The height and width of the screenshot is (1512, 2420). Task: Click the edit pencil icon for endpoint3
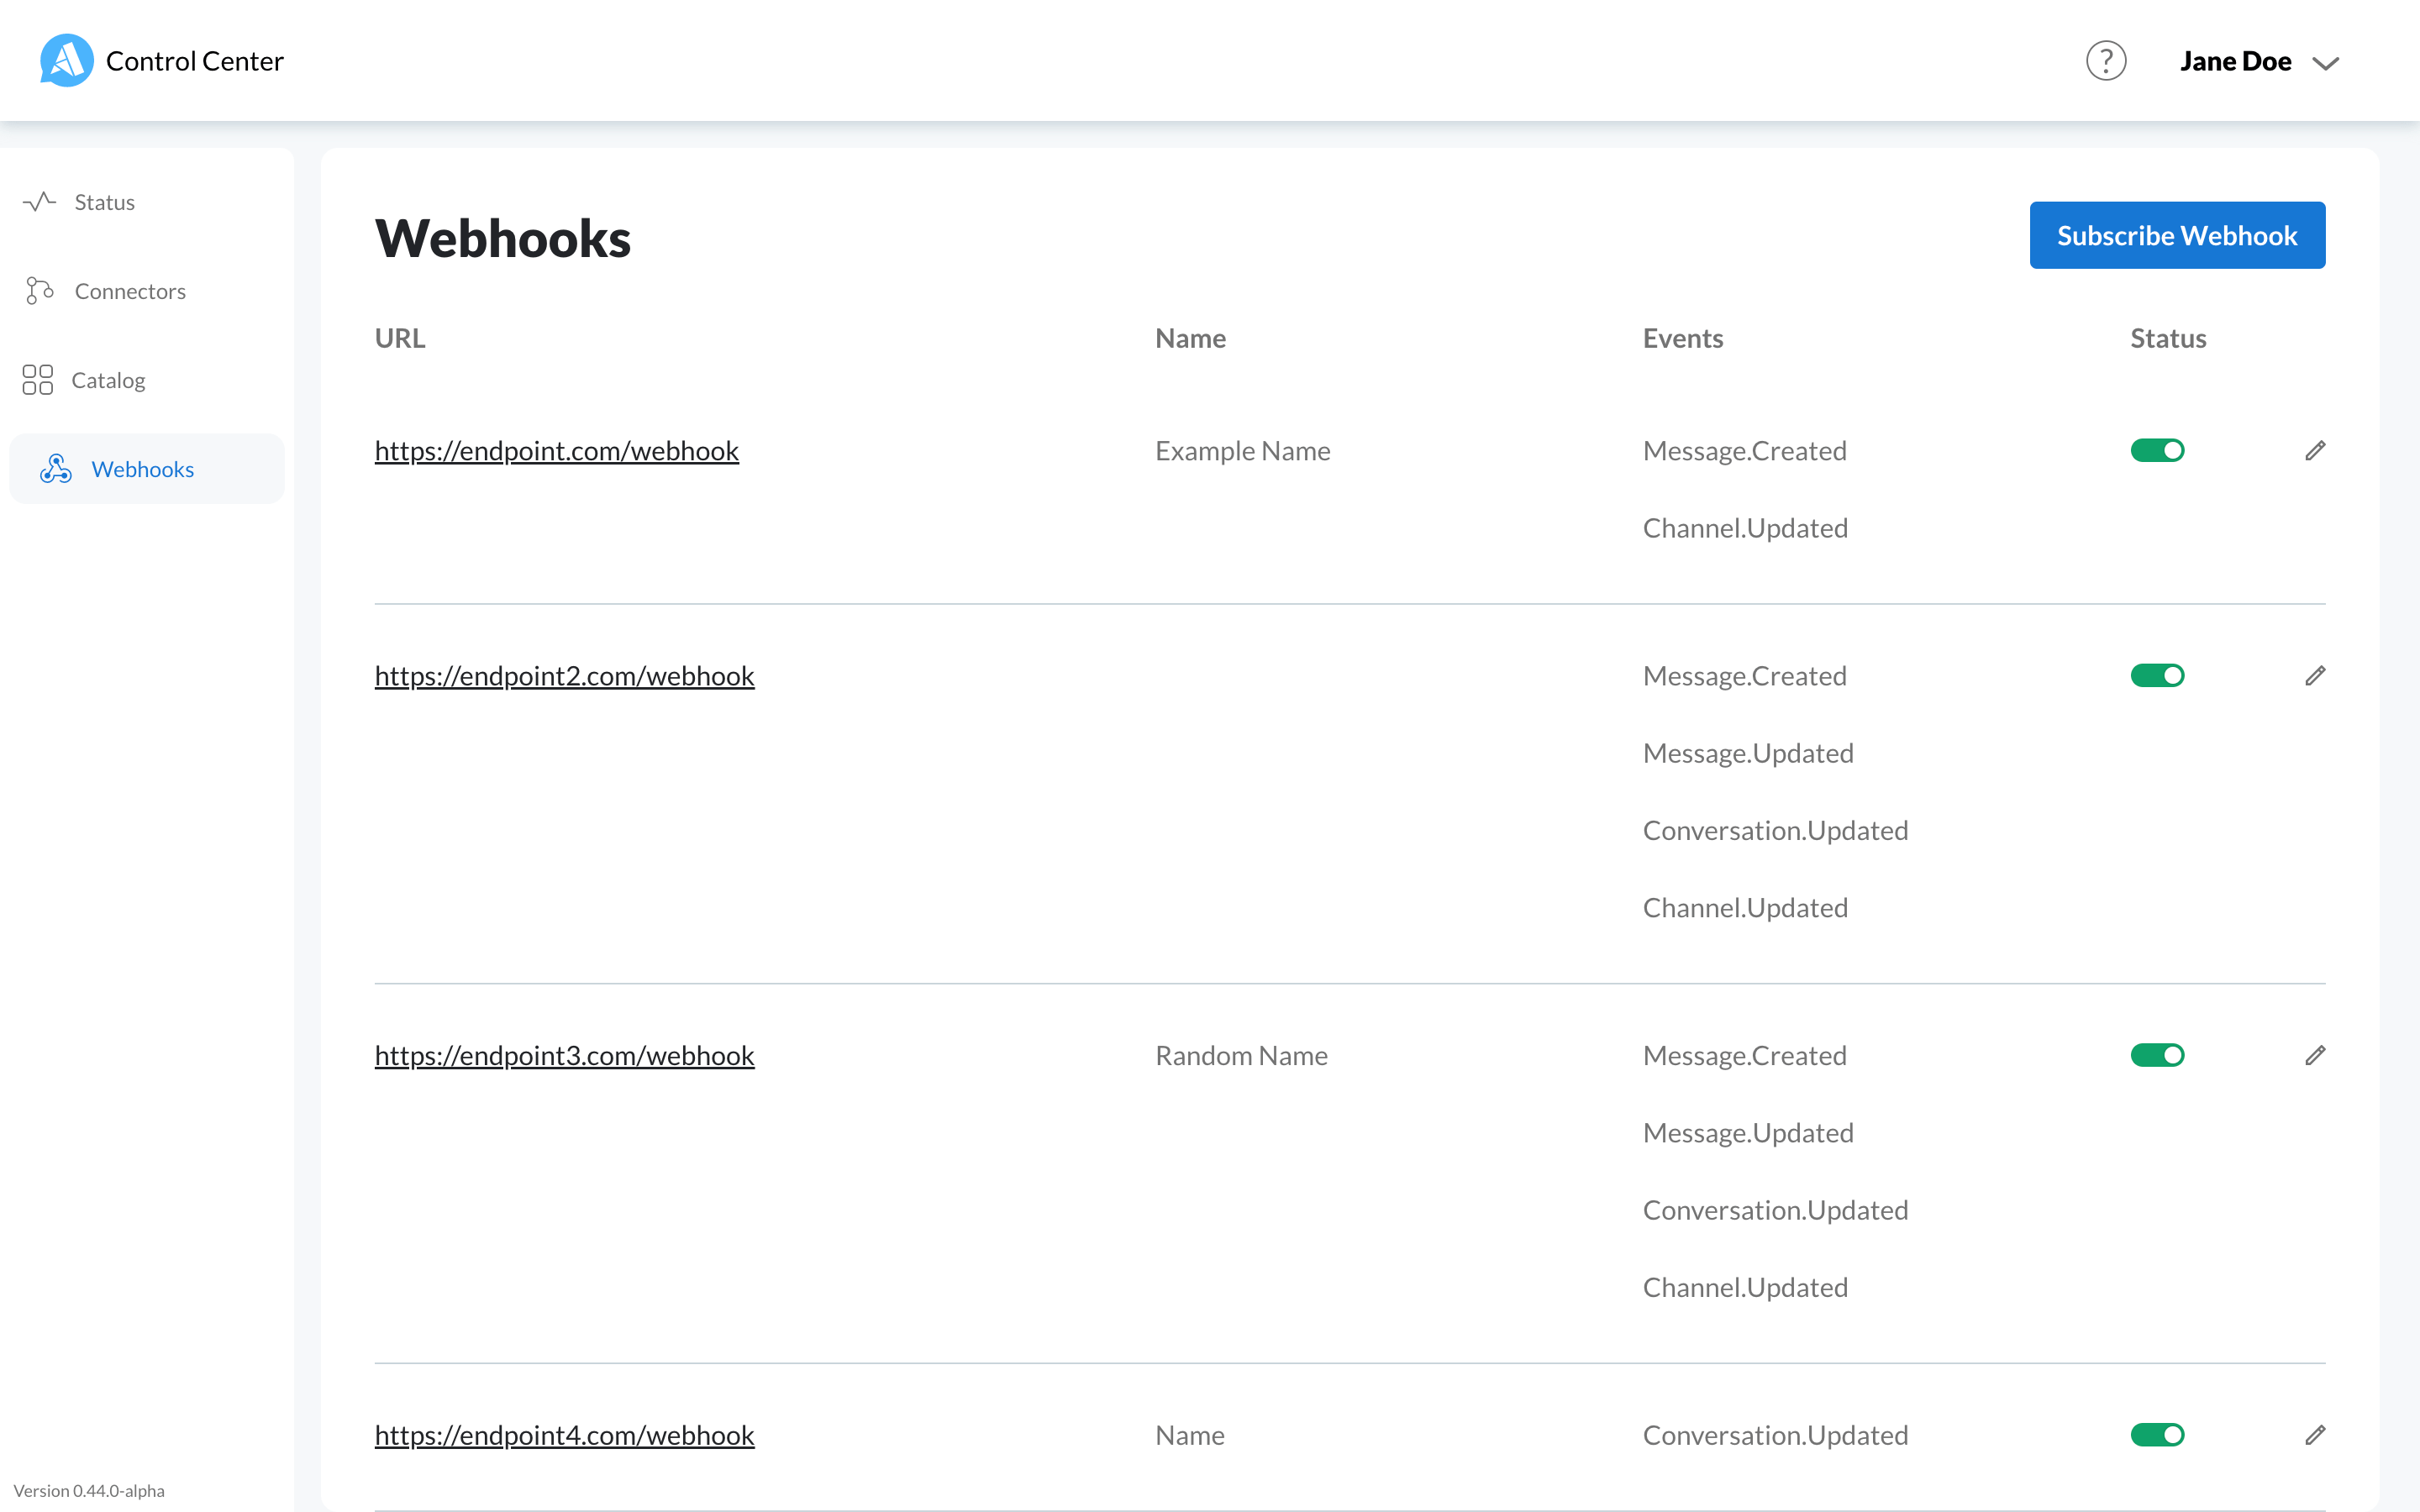coord(2312,1054)
